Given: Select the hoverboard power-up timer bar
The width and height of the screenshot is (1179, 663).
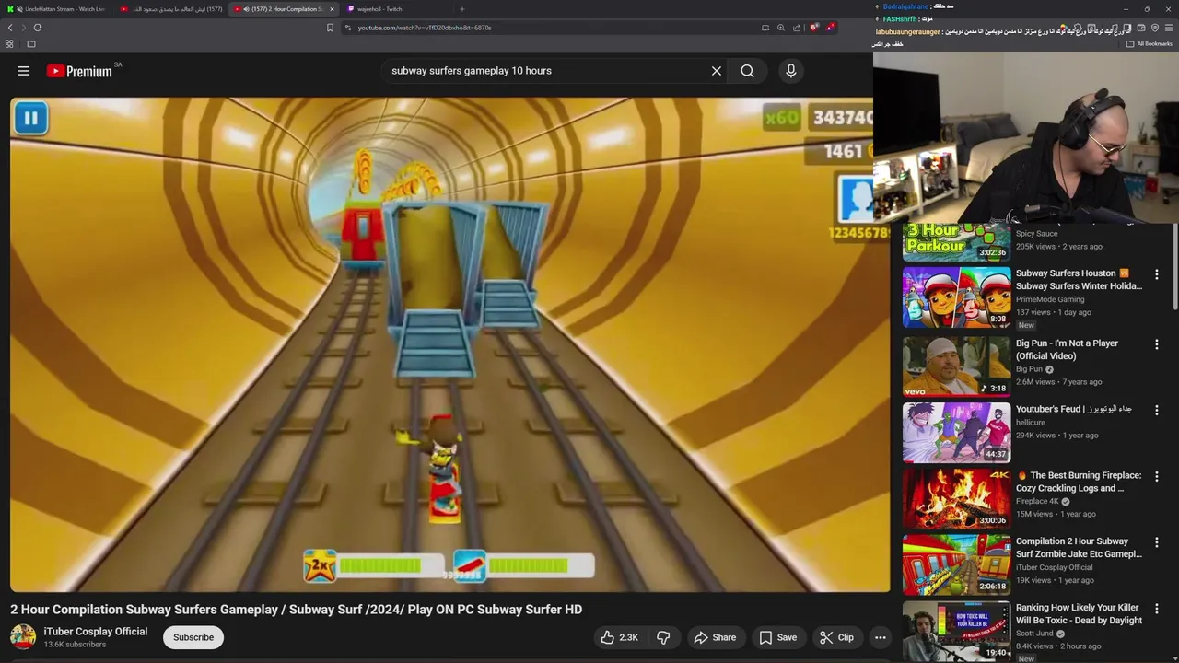Looking at the screenshot, I should point(523,566).
